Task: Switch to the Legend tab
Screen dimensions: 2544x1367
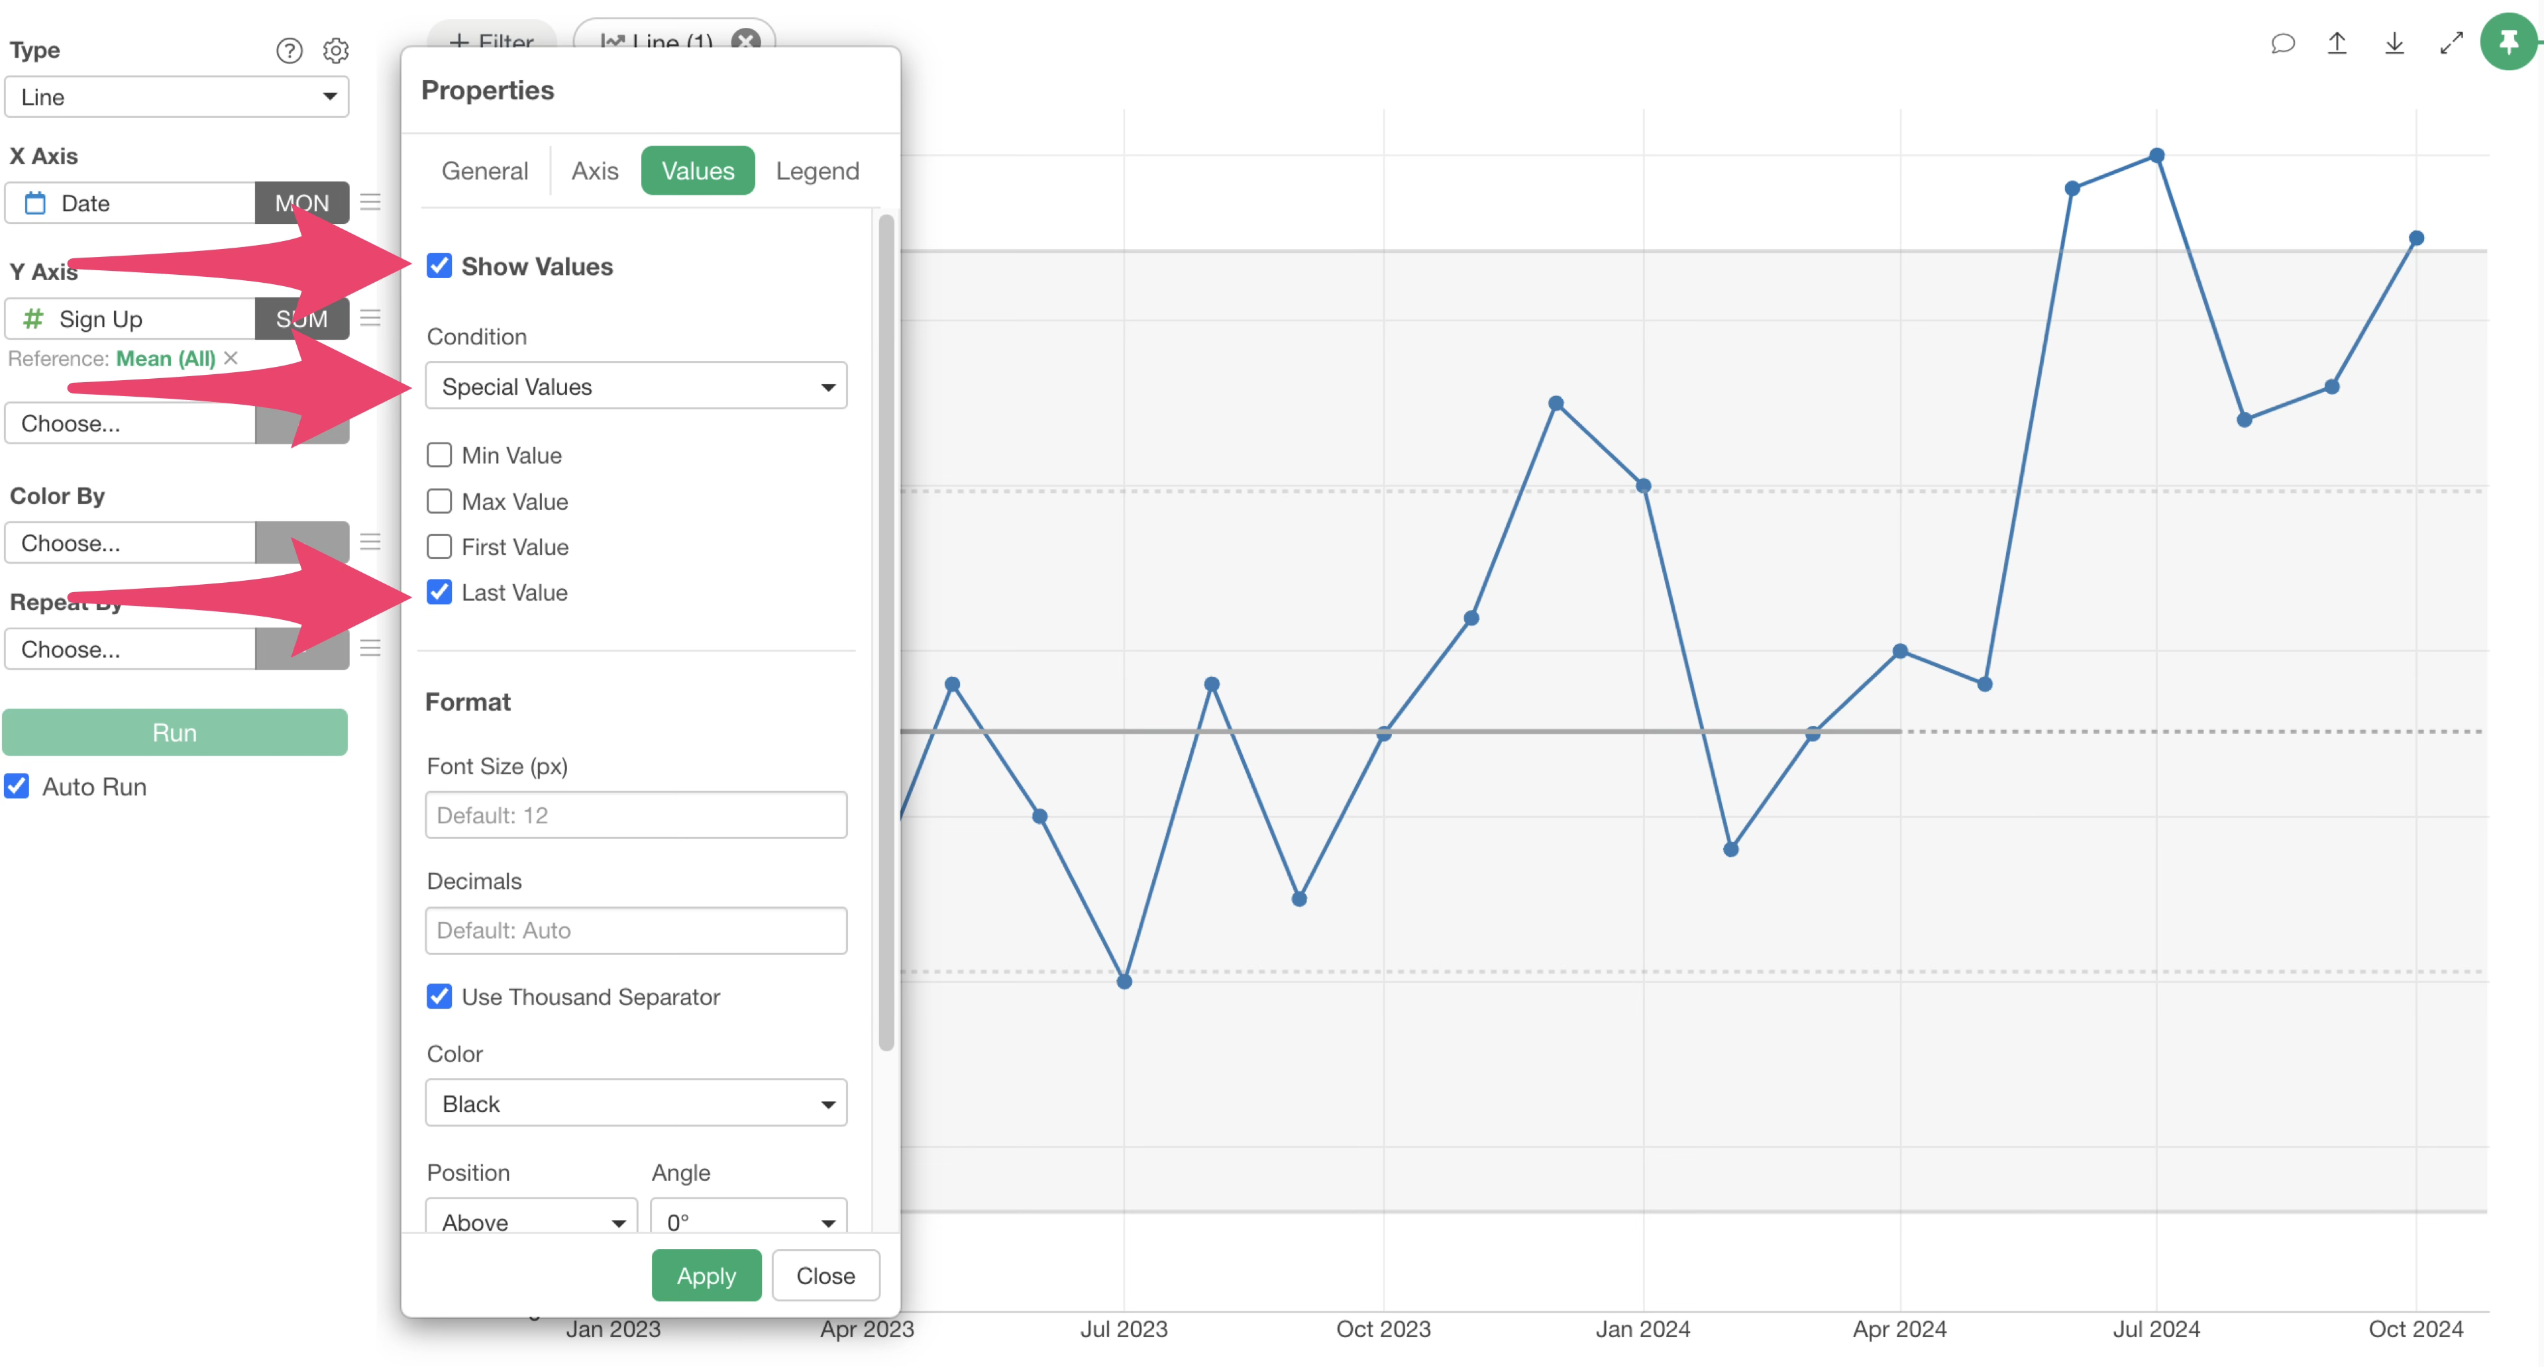Action: pos(817,171)
